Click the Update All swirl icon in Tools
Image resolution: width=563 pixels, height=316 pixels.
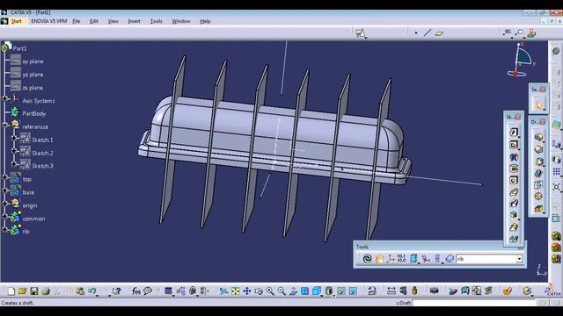(367, 259)
